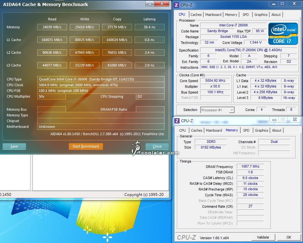
Task: Switch to CPU tab in lower CPU-Z
Action: (x=182, y=130)
